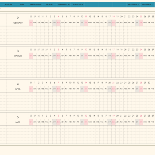Select date 23 in the May row
The image size is (155, 155).
pyautogui.click(x=129, y=116)
